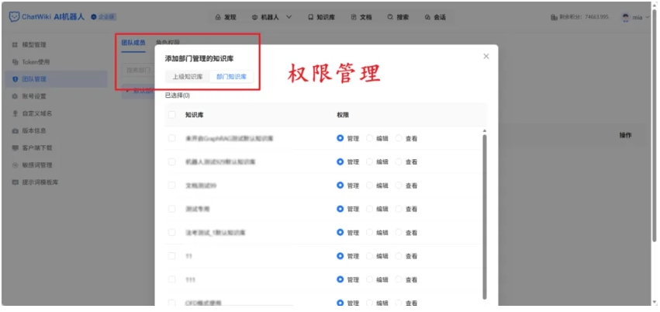The width and height of the screenshot is (660, 312).
Task: Click the mia user avatar
Action: [626, 18]
